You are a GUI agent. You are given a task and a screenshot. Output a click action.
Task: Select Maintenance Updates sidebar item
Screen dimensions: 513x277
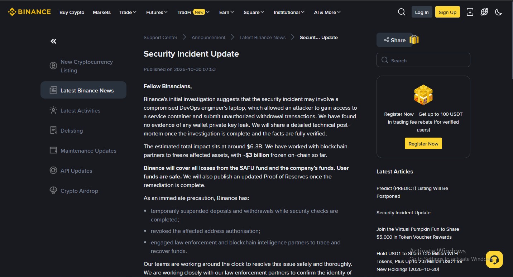pyautogui.click(x=83, y=151)
